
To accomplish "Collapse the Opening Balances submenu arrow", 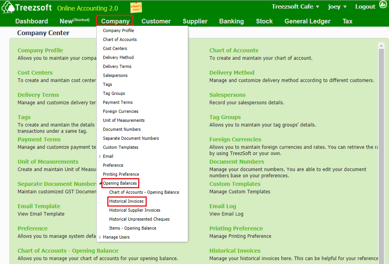I will [100, 183].
